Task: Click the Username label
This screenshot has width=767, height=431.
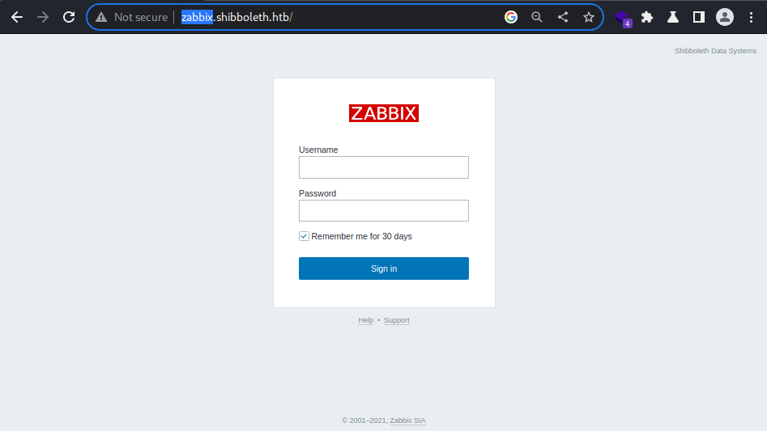Action: pyautogui.click(x=318, y=150)
